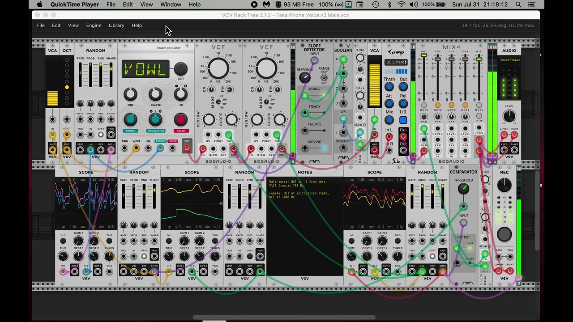Viewport: 573px width, 322px height.
Task: Open the Audio Soundflower device selector
Action: 509,60
